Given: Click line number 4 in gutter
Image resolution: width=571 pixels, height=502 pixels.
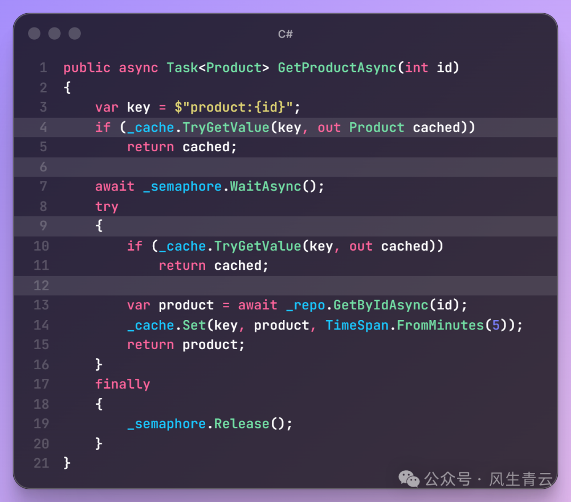Looking at the screenshot, I should [43, 127].
